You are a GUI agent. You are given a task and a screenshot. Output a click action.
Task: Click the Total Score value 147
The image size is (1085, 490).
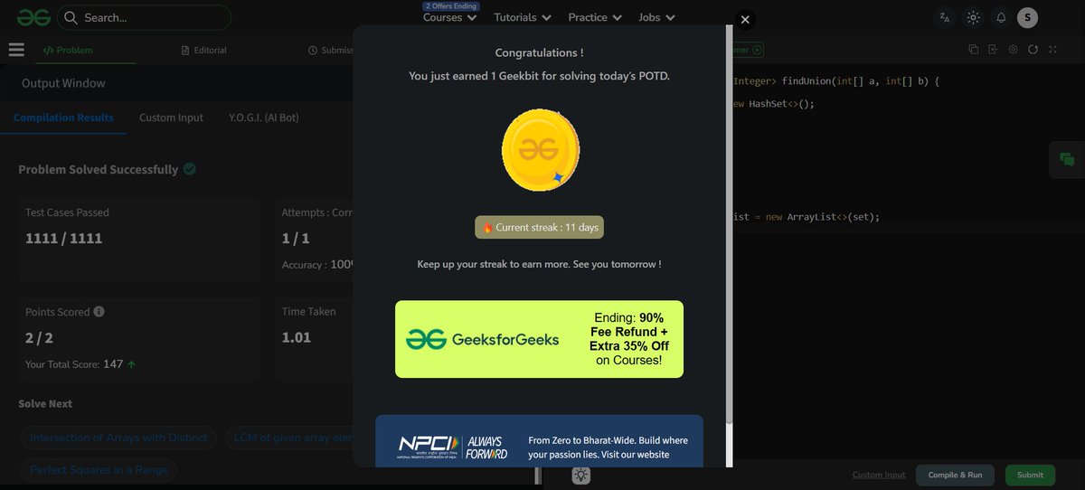coord(113,364)
